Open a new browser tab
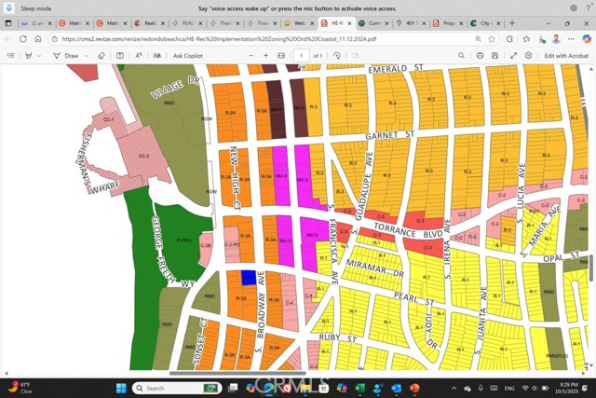 [x=511, y=23]
